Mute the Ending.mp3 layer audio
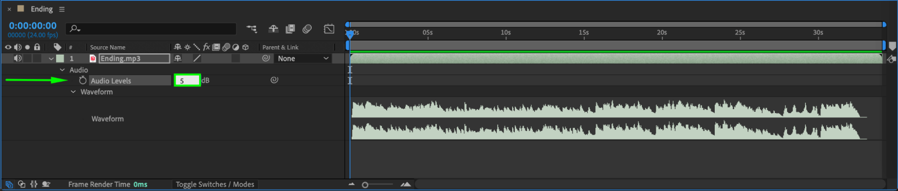898x191 pixels. (x=18, y=58)
